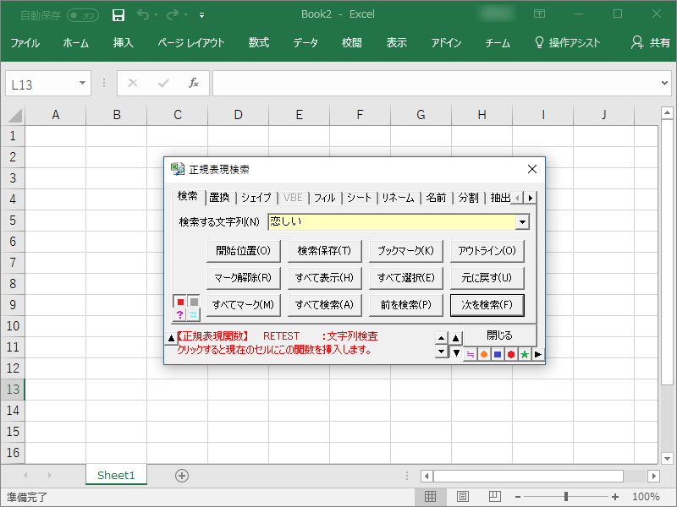This screenshot has height=507, width=677.
Task: Open the 検索する文字列 dropdown list
Action: click(523, 221)
